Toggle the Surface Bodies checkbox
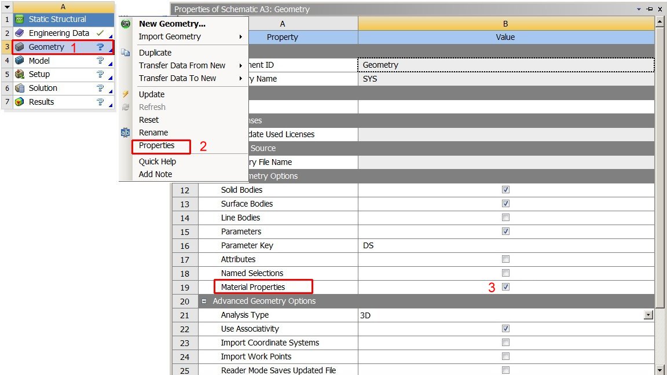This screenshot has height=375, width=667. 505,204
